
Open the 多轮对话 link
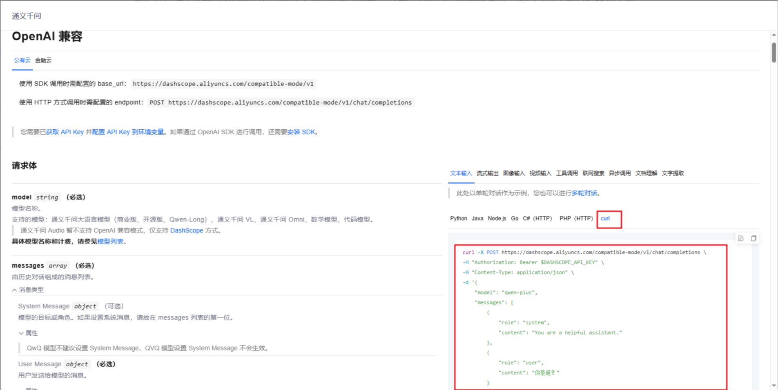pos(584,193)
